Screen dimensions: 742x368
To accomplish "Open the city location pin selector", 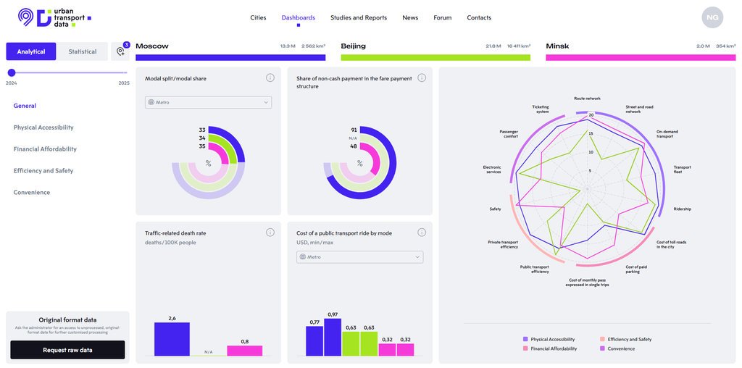I will coord(120,51).
